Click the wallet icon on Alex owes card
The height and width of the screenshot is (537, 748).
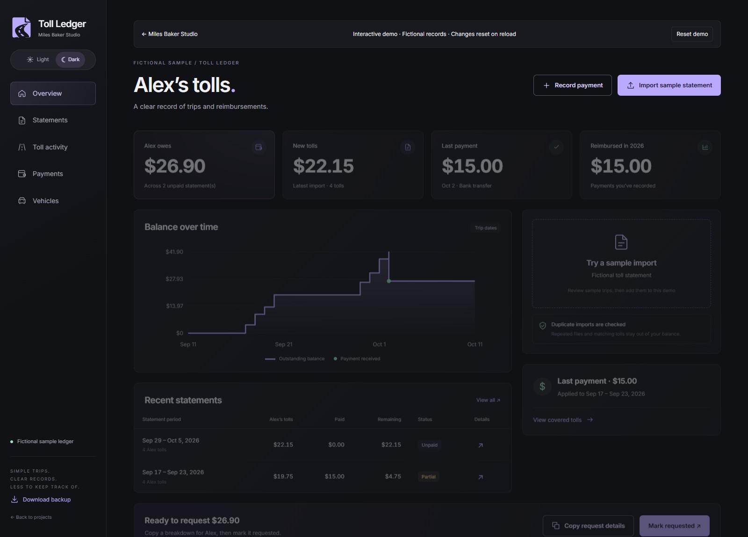coord(259,147)
